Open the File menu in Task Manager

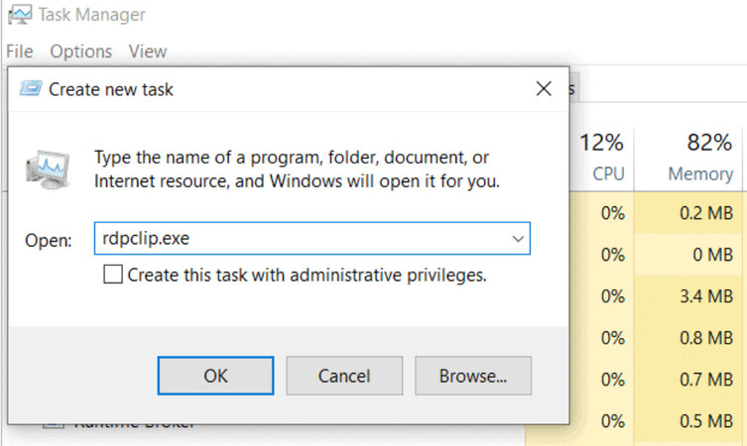pyautogui.click(x=20, y=52)
